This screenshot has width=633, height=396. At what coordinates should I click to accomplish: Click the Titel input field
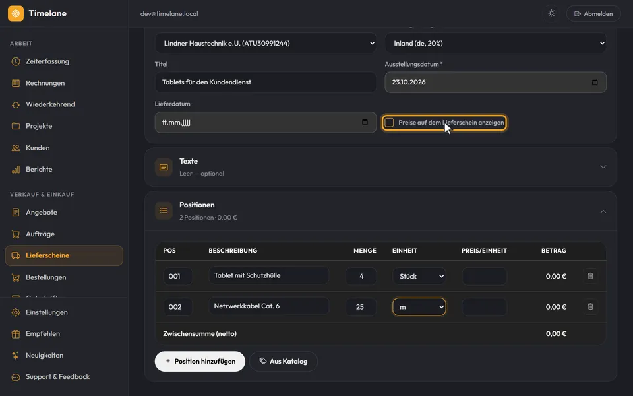[266, 82]
